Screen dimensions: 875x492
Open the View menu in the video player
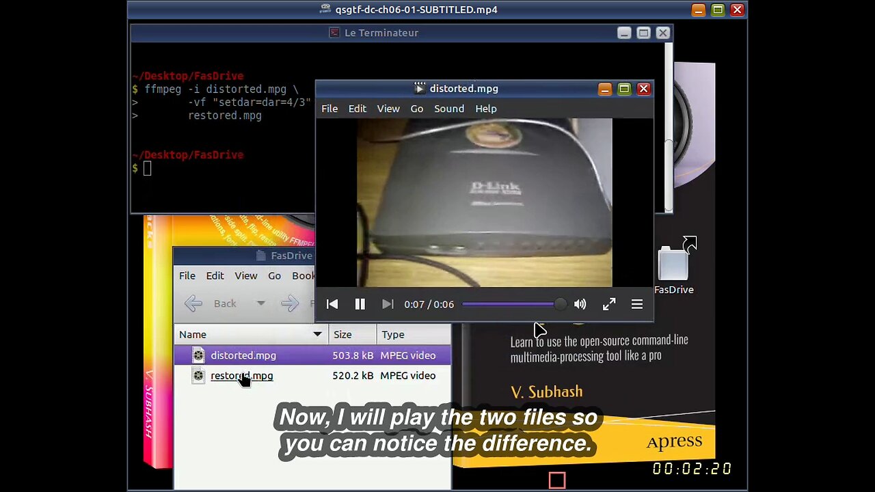coord(388,109)
